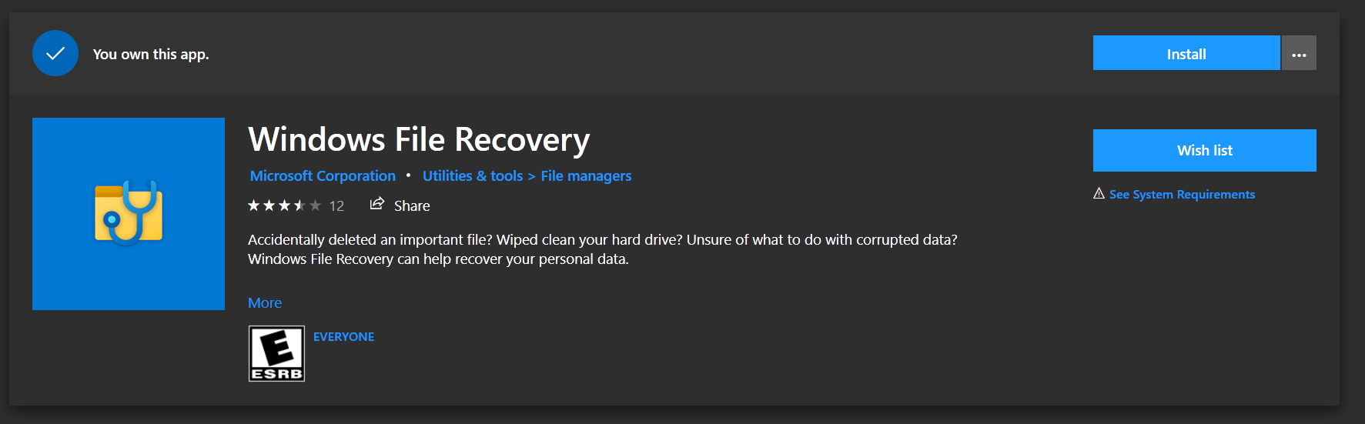Click the app description paragraph
The image size is (1365, 424).
pyautogui.click(x=602, y=249)
